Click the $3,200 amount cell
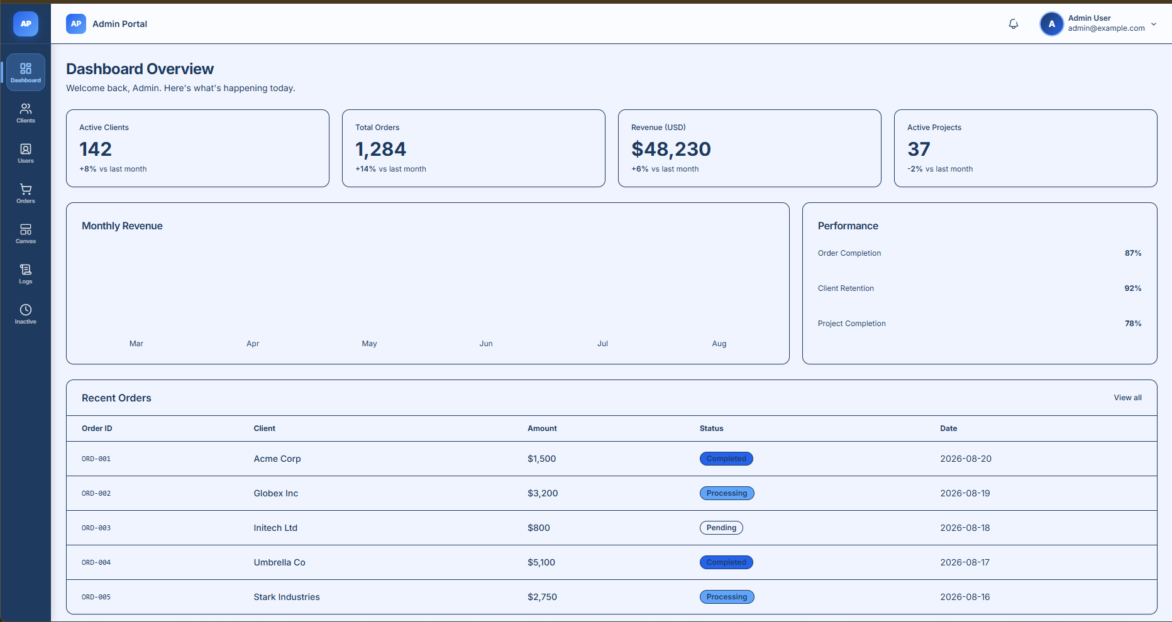 (543, 493)
